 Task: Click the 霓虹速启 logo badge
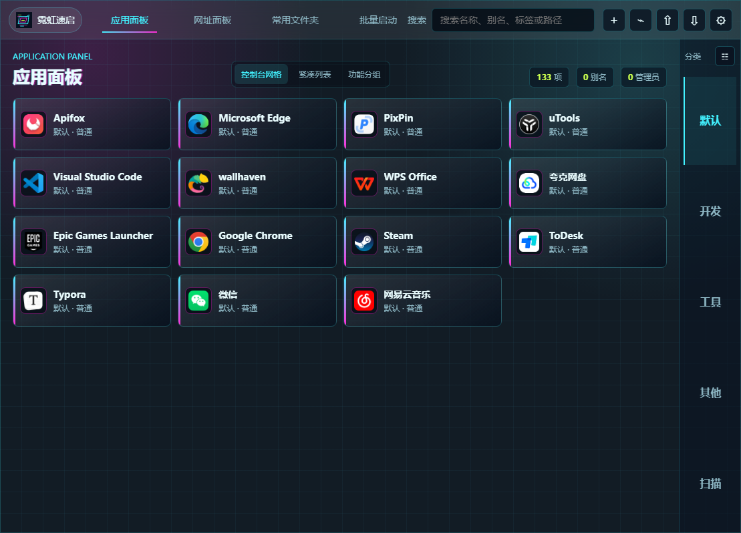click(45, 20)
